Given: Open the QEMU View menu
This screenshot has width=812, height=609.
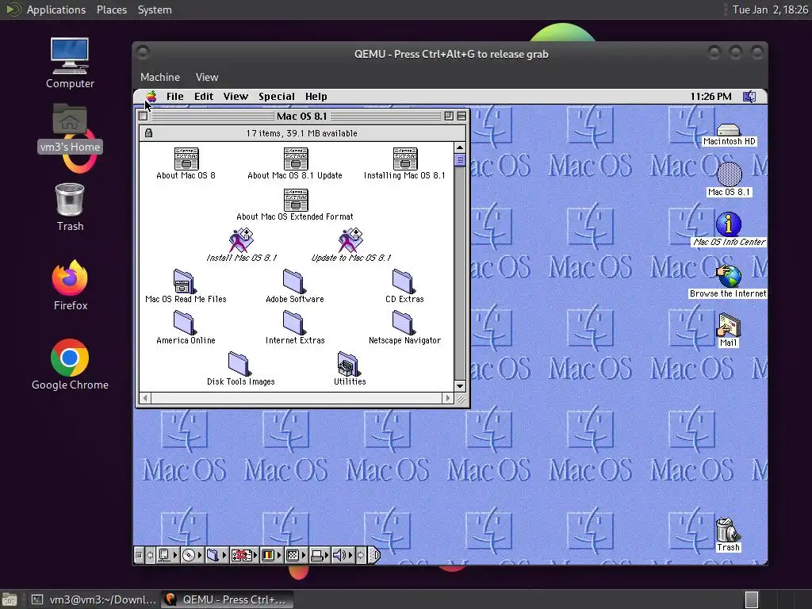Looking at the screenshot, I should pyautogui.click(x=207, y=77).
